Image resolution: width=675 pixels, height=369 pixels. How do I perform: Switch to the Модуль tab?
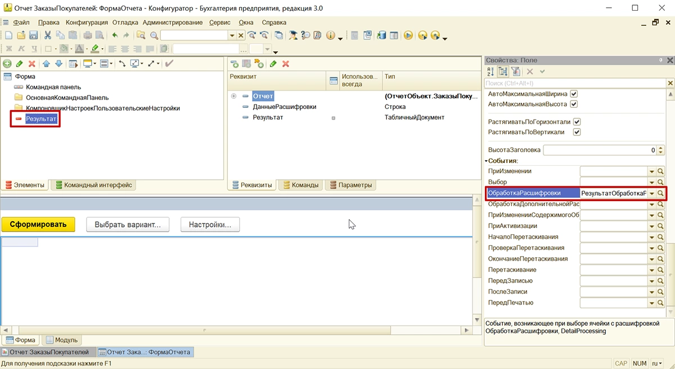coord(62,340)
